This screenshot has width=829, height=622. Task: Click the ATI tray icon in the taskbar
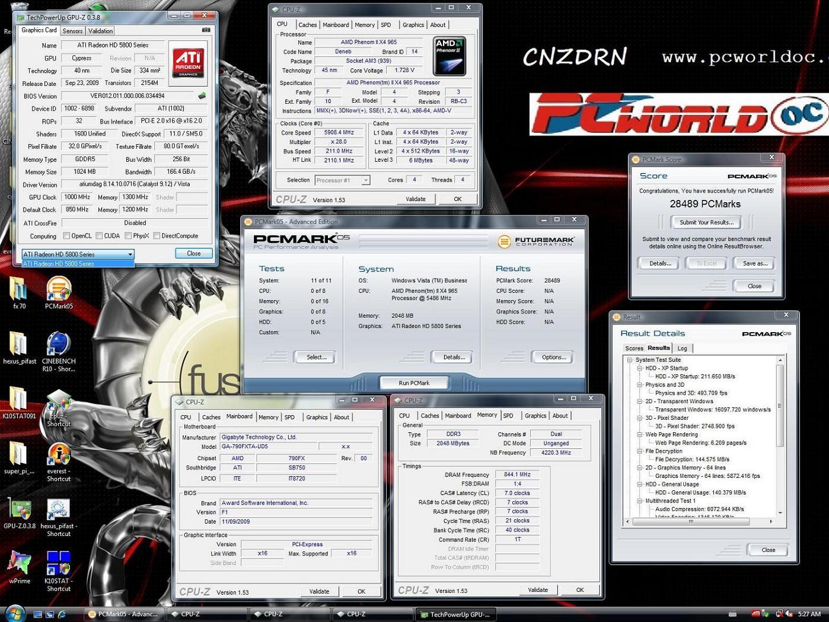click(755, 614)
